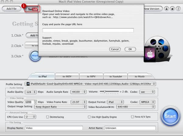Open the help question mark icon
Image resolution: width=183 pixels, height=136 pixels.
point(178,9)
